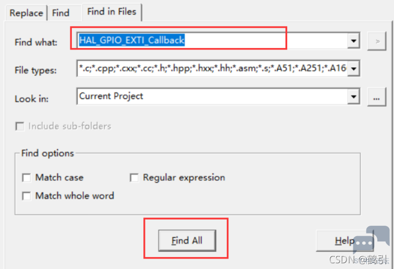Open the File types dropdown arrow
The image size is (394, 269).
tap(353, 68)
